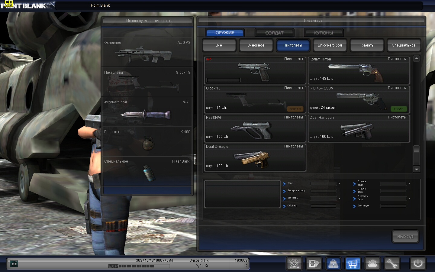Select the Dual D-Eagle pistol item
Image resolution: width=435 pixels, height=272 pixels.
point(255,158)
